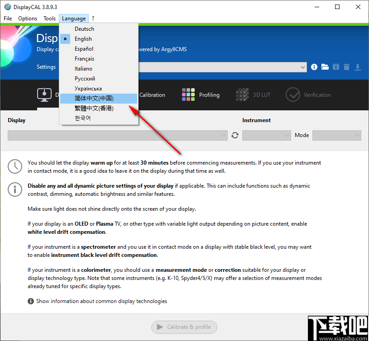Viewport: 369px width, 341px height.
Task: Switch to the Calibration tab
Action: click(152, 95)
